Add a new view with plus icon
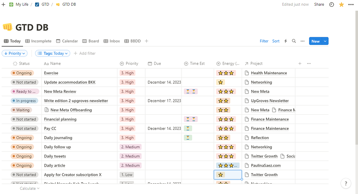Image resolution: width=358 pixels, height=194 pixels. click(146, 41)
